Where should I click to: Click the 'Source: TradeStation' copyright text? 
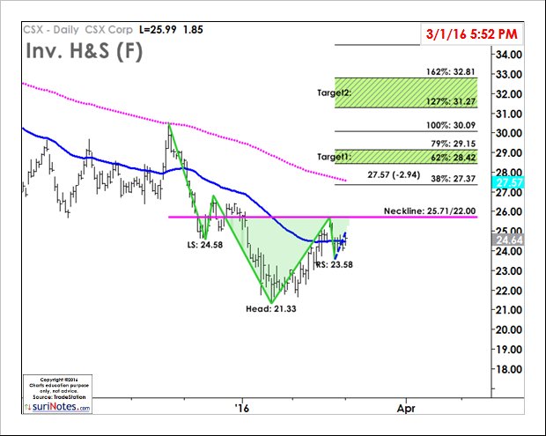pos(59,397)
